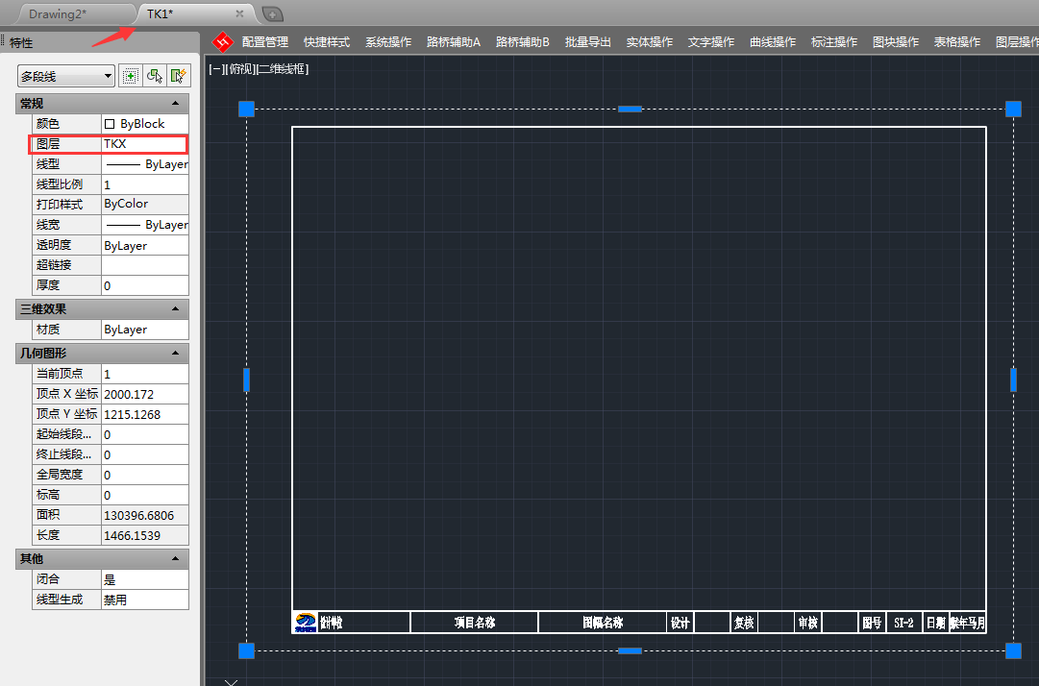This screenshot has width=1039, height=686.
Task: Click the empty 超链接 value field
Action: click(x=145, y=265)
